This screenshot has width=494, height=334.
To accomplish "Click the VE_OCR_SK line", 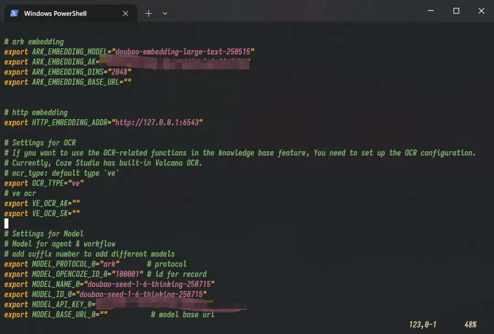I will [x=42, y=214].
